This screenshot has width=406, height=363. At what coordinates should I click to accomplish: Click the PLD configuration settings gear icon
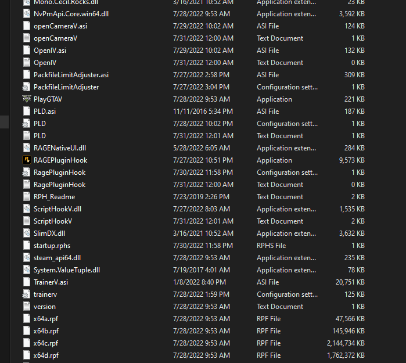click(26, 124)
